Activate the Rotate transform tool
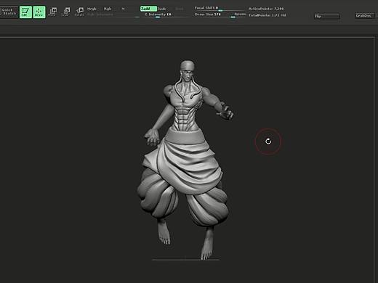378x283 pixels. 79,12
